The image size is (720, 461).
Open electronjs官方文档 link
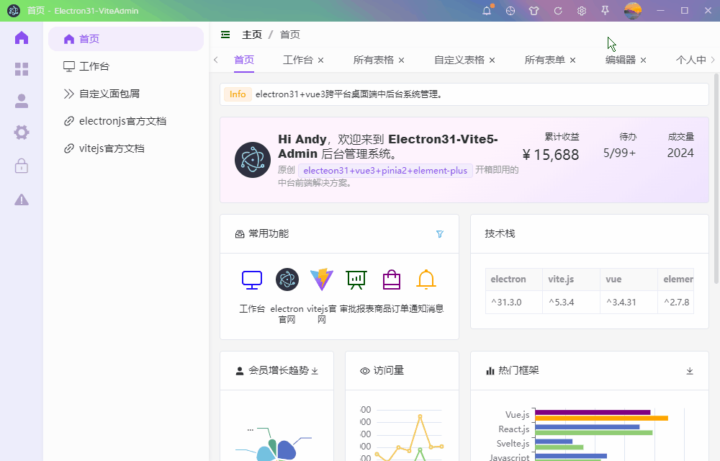tap(126, 121)
